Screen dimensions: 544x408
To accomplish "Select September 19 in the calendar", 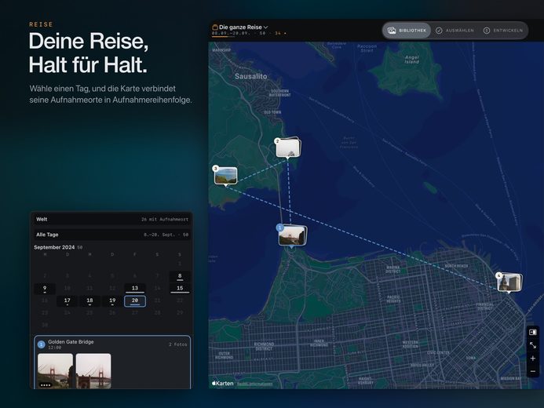I will tap(112, 301).
